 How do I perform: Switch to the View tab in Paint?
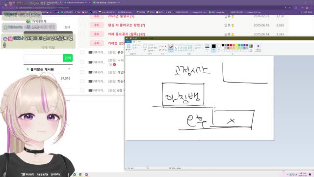coord(139,42)
